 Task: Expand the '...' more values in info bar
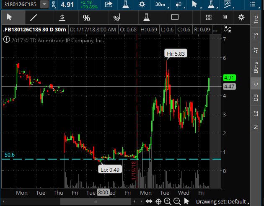pos(215,30)
